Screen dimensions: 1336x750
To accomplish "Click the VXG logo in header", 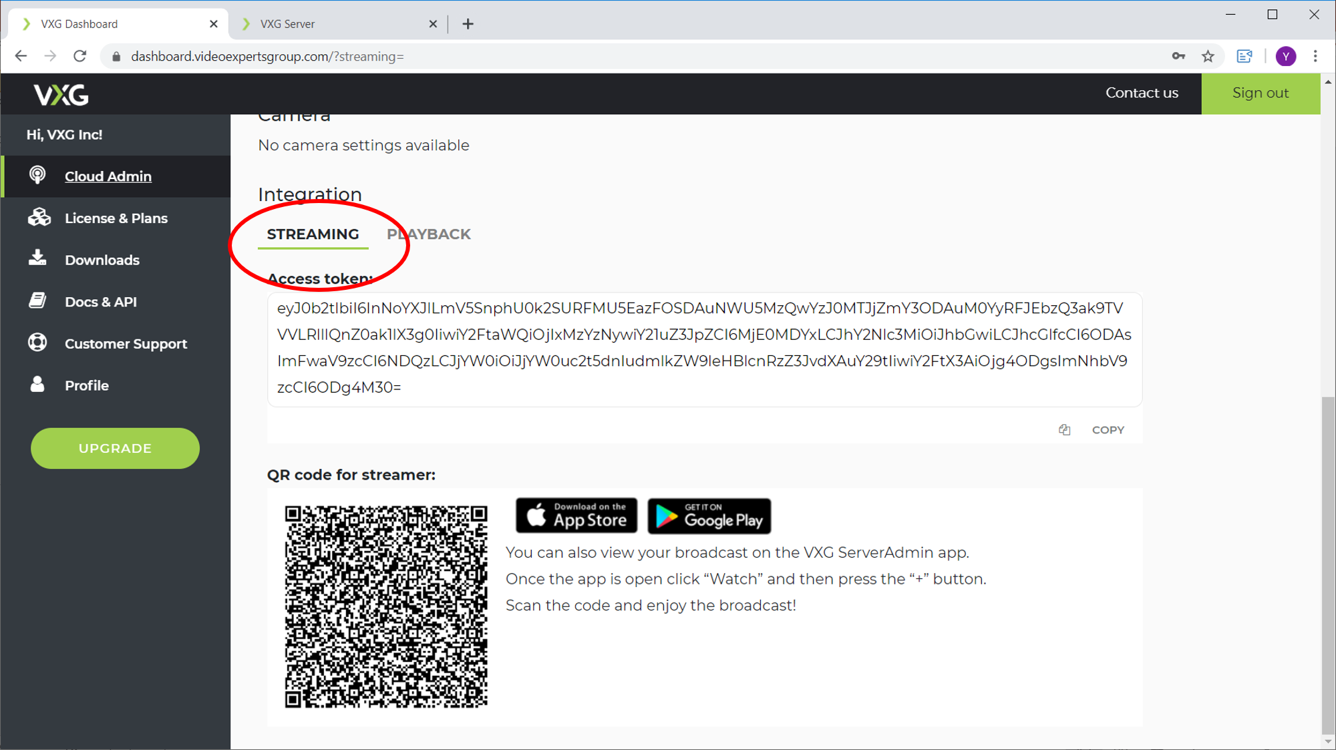I will point(61,94).
